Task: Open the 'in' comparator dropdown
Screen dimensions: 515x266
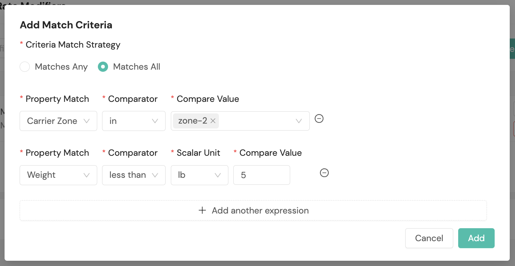Action: pos(134,121)
